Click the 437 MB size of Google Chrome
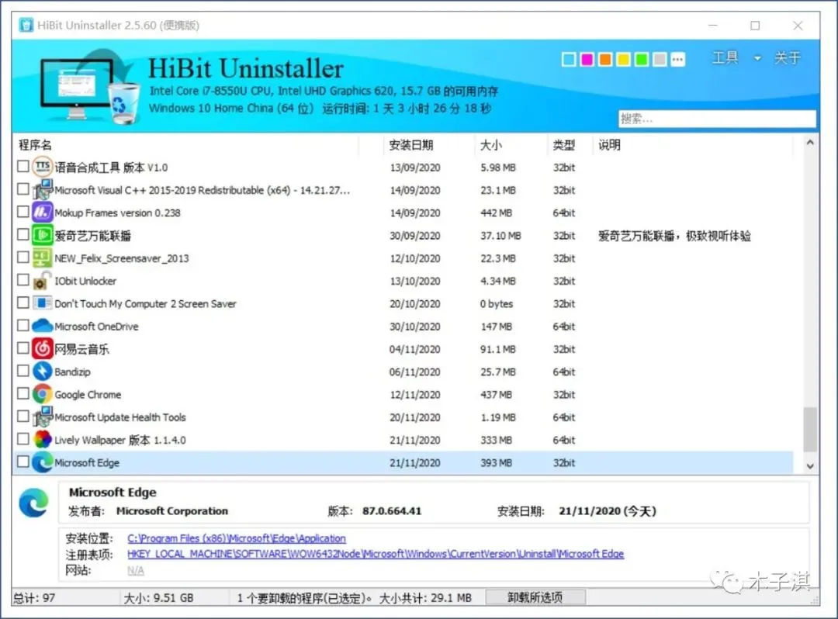Viewport: 838px width, 619px height. click(496, 395)
